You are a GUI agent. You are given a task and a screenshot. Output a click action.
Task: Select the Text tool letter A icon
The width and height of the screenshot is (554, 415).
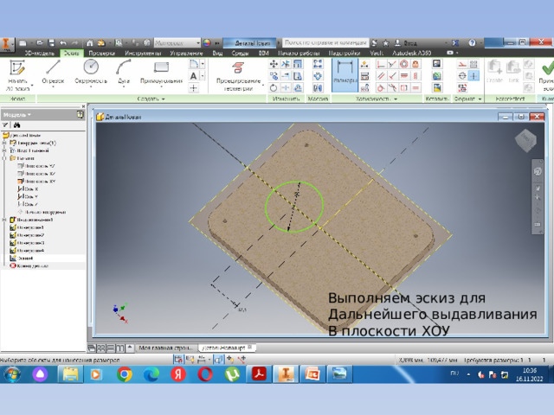[194, 76]
